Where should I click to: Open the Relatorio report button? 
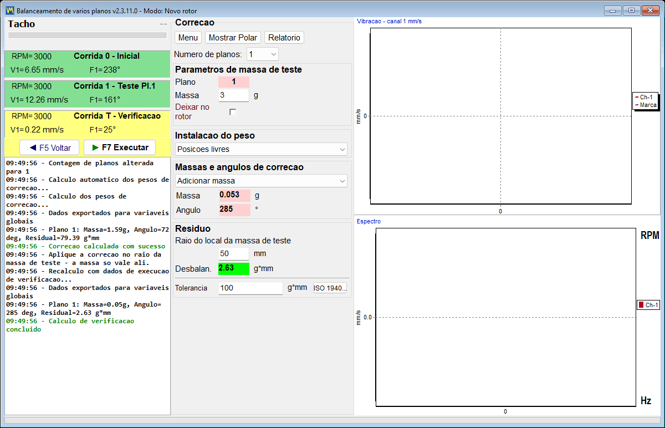pos(284,38)
